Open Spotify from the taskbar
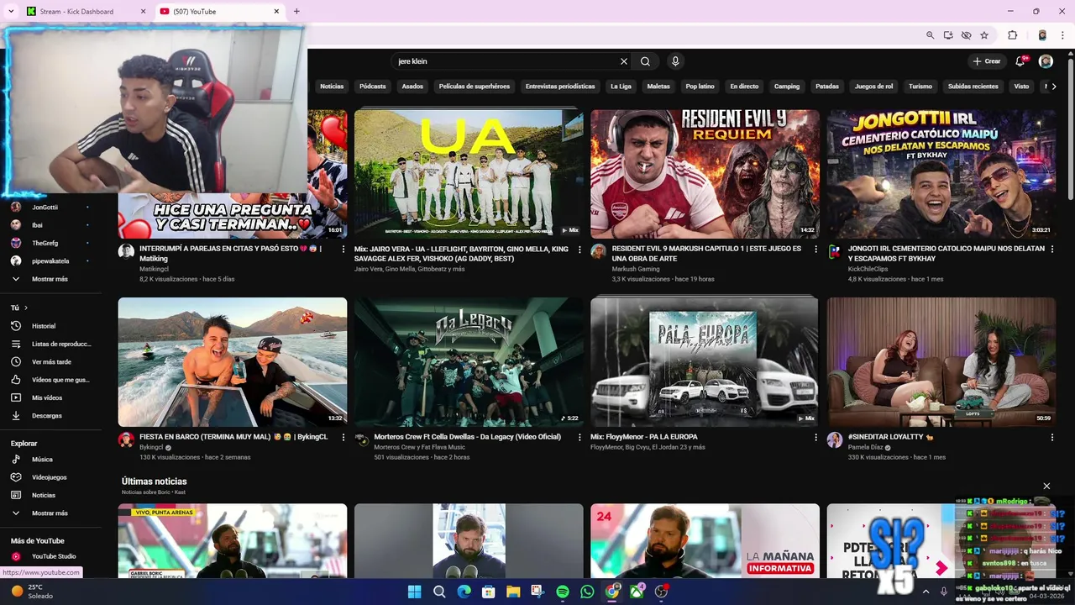This screenshot has height=605, width=1075. (x=563, y=592)
